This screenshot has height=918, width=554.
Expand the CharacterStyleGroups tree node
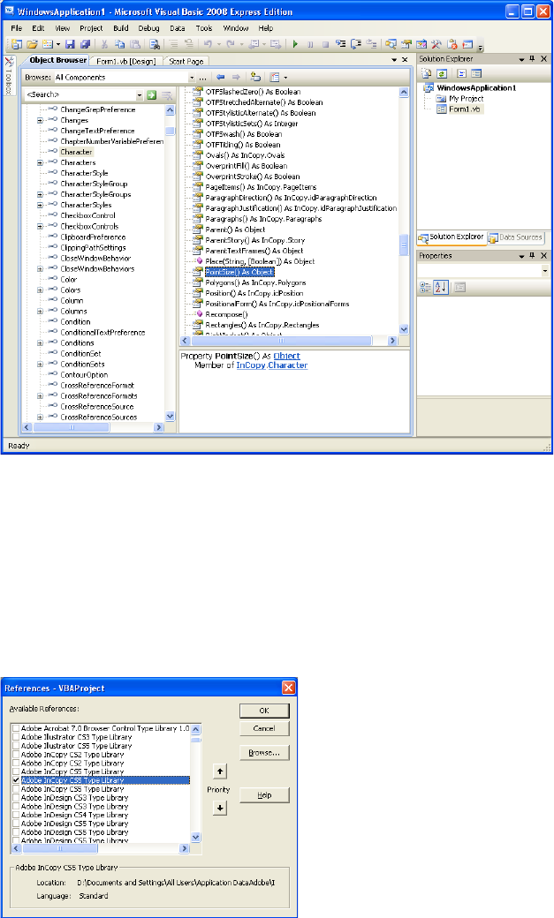[x=40, y=194]
